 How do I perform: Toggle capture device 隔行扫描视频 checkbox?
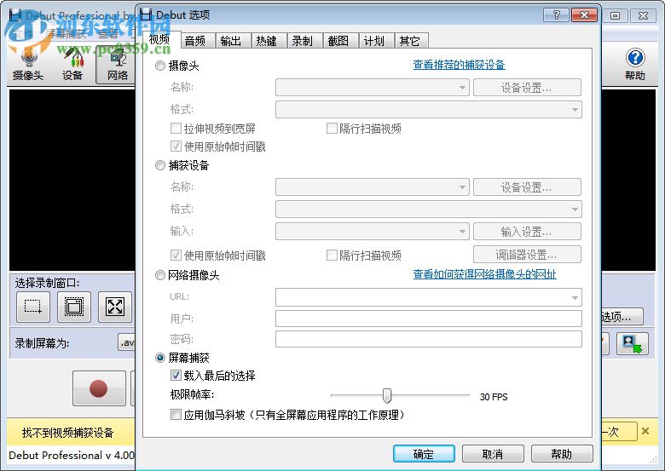(332, 255)
